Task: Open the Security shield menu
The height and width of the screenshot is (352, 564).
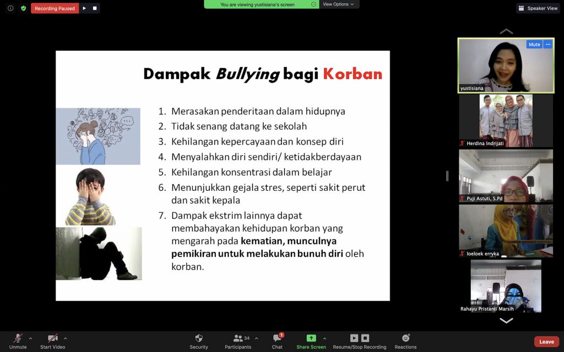Action: (199, 338)
